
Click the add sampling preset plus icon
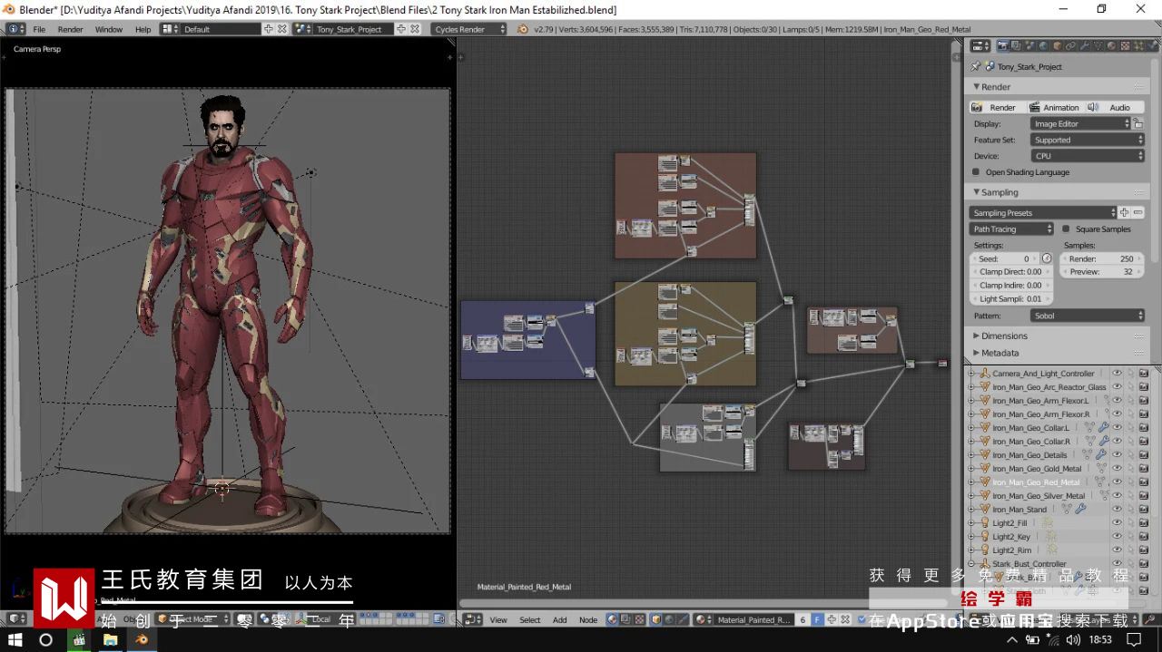pyautogui.click(x=1124, y=213)
